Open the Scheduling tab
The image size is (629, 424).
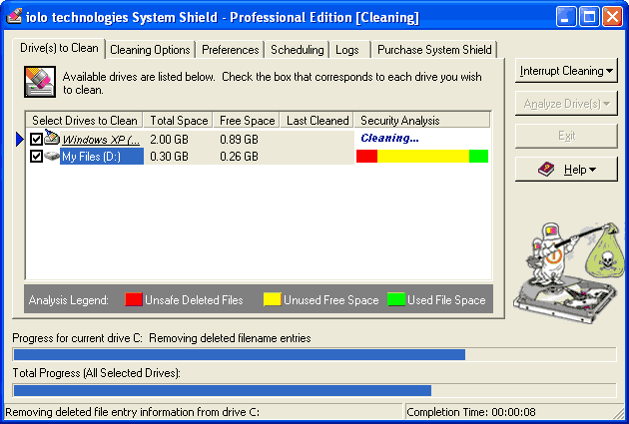[x=298, y=50]
